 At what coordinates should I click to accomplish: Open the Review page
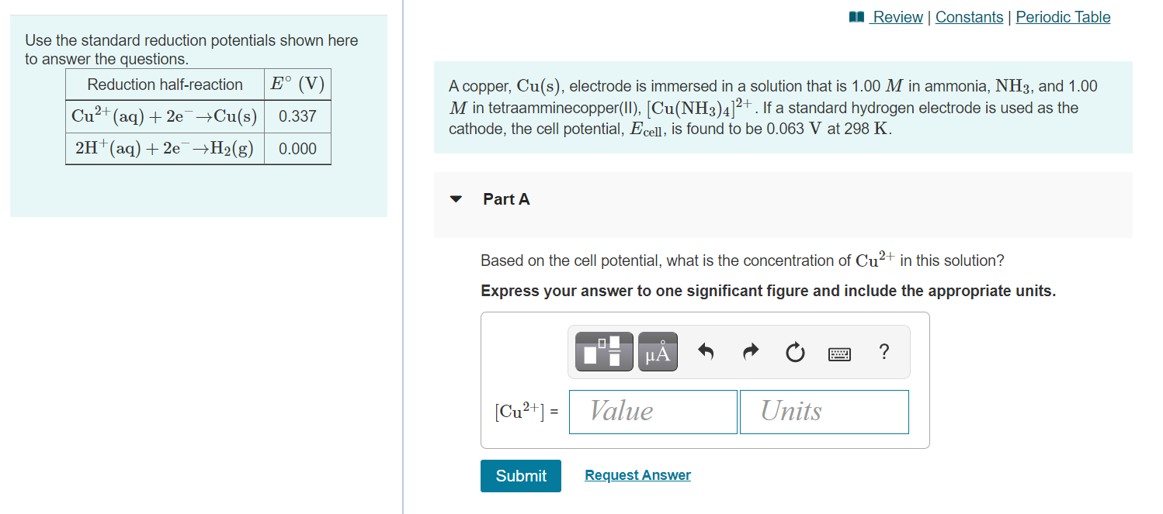tap(897, 16)
